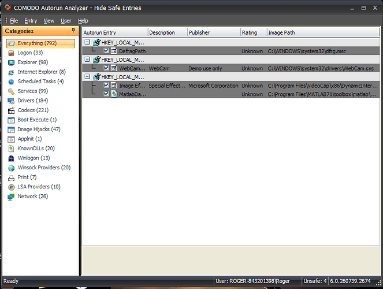This screenshot has height=289, width=383.
Task: Select the Scheduled Tasks (4) category
Action: (x=40, y=81)
